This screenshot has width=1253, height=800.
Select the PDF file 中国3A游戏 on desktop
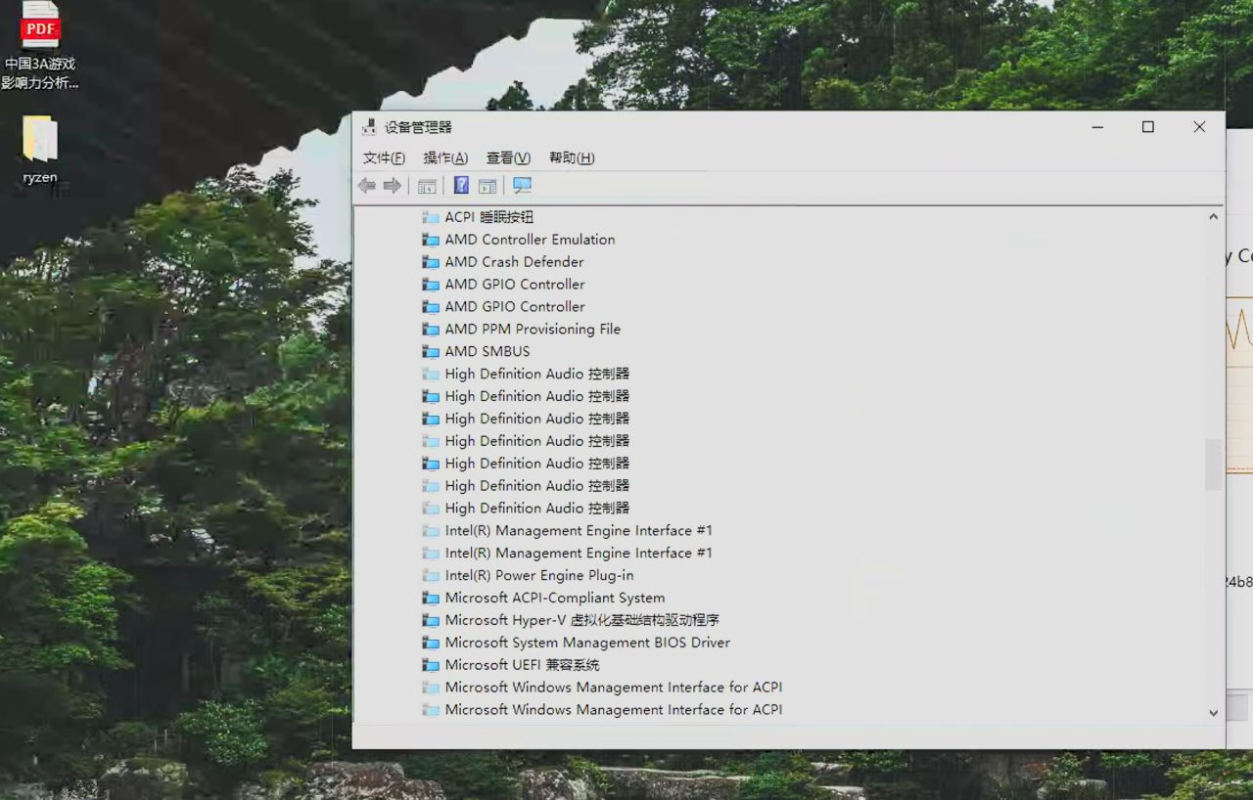[40, 45]
